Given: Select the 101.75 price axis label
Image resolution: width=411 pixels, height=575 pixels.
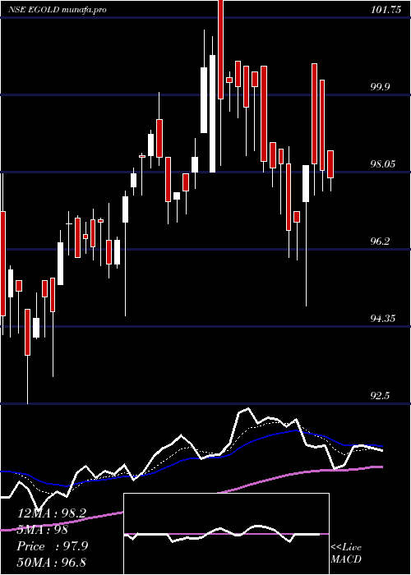Looking at the screenshot, I should point(386,10).
